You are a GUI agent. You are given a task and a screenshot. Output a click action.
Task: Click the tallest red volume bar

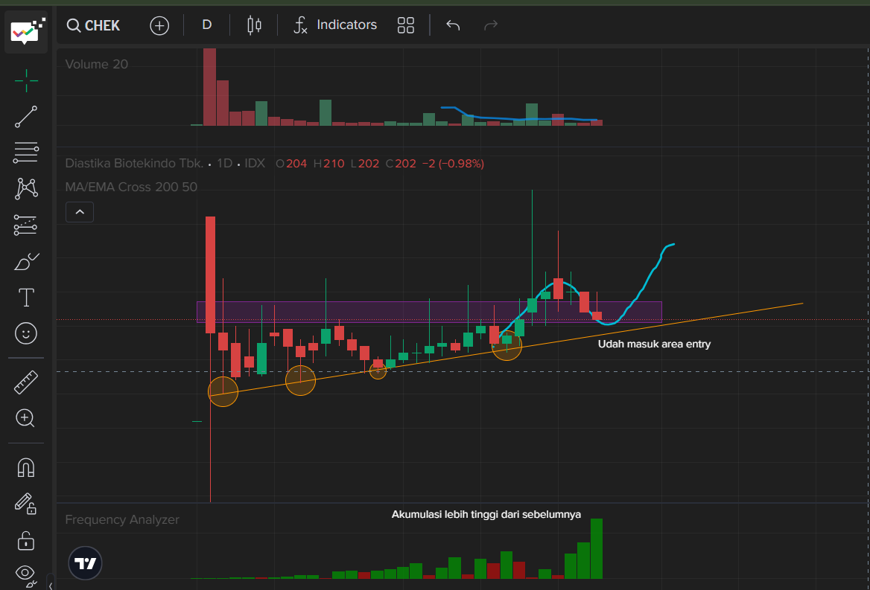209,87
